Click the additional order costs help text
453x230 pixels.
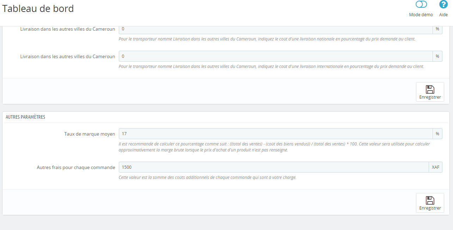tap(207, 178)
